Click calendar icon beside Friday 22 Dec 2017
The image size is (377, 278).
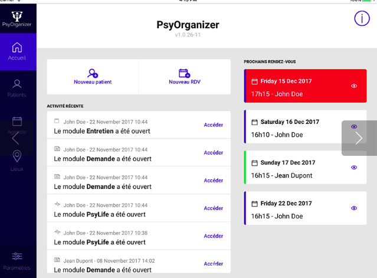tap(254, 204)
